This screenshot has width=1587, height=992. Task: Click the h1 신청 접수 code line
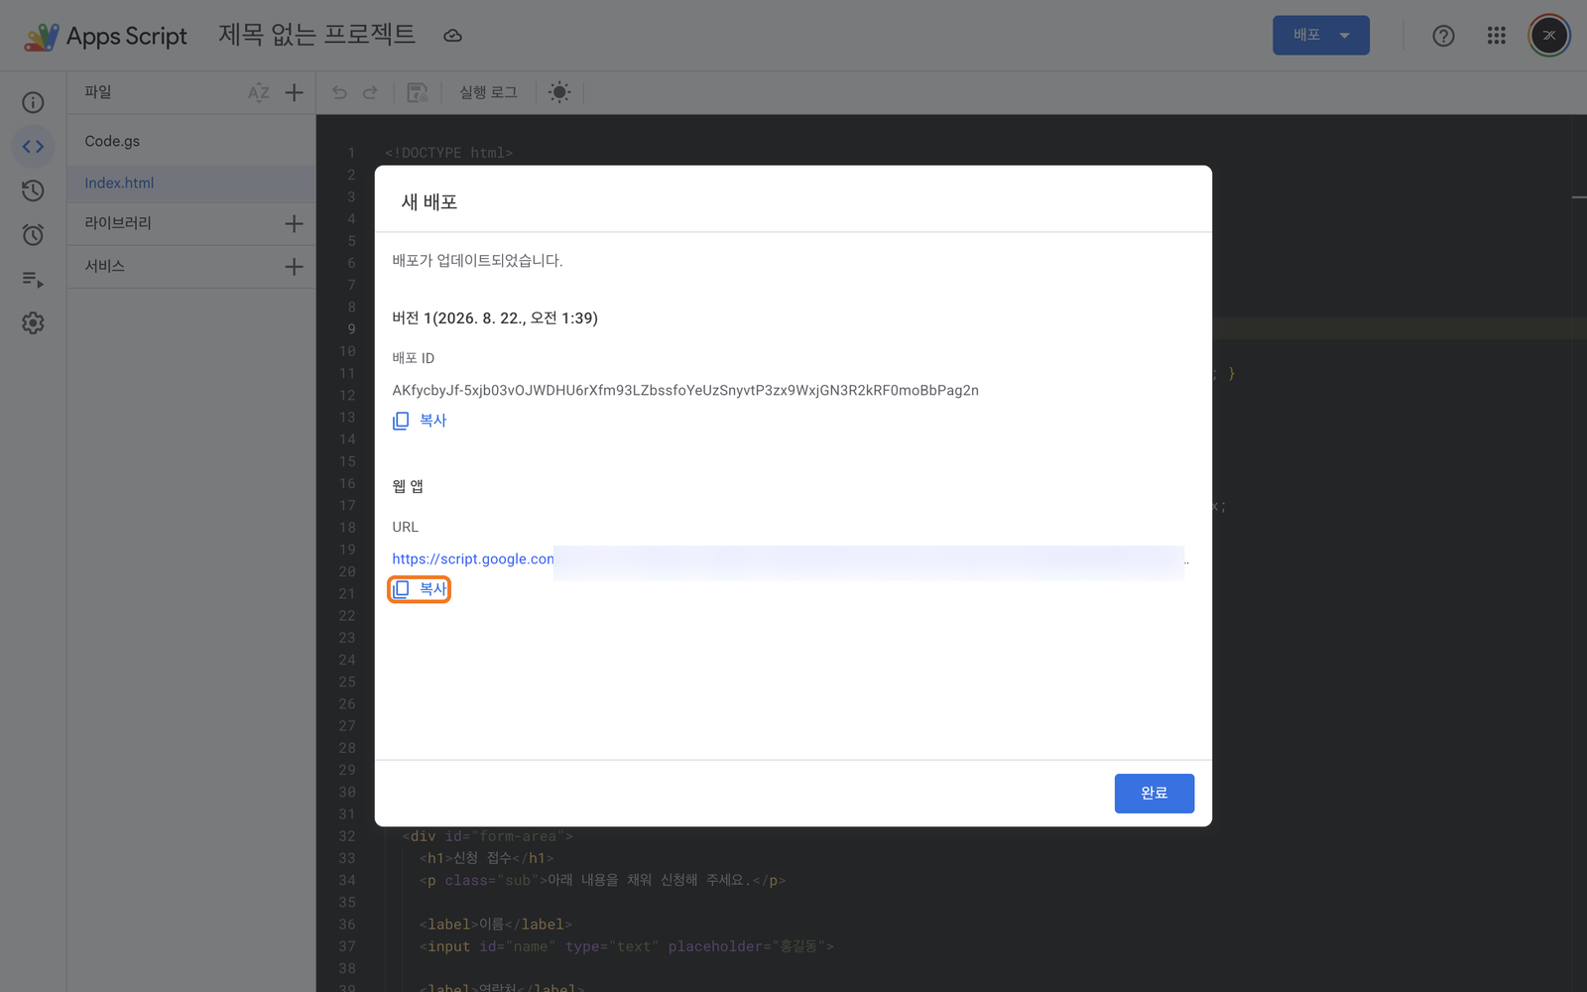point(486,858)
